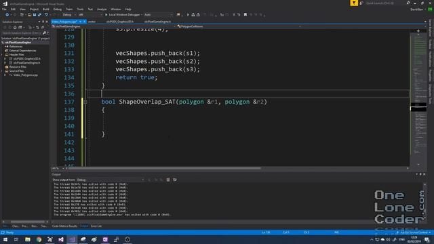Click Add to Source Control in status bar

(414, 232)
